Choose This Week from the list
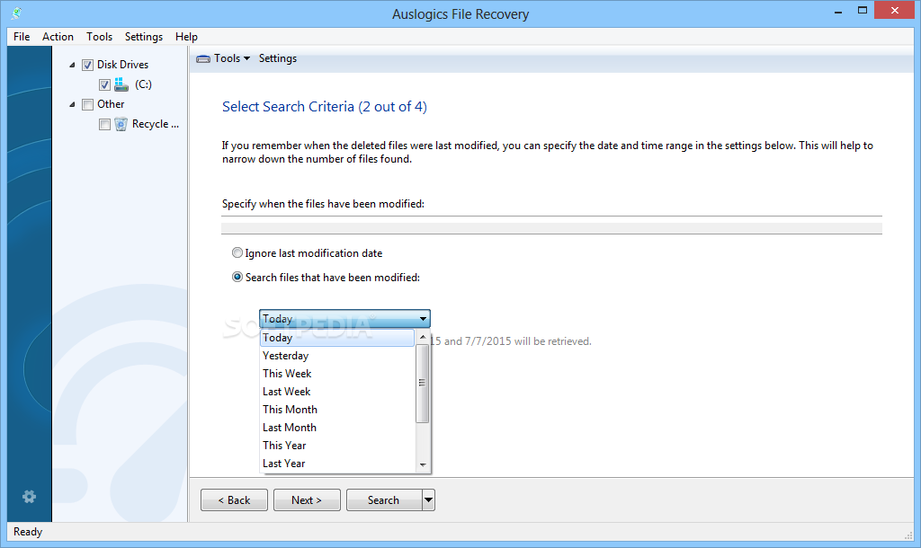This screenshot has width=921, height=548. tap(337, 374)
